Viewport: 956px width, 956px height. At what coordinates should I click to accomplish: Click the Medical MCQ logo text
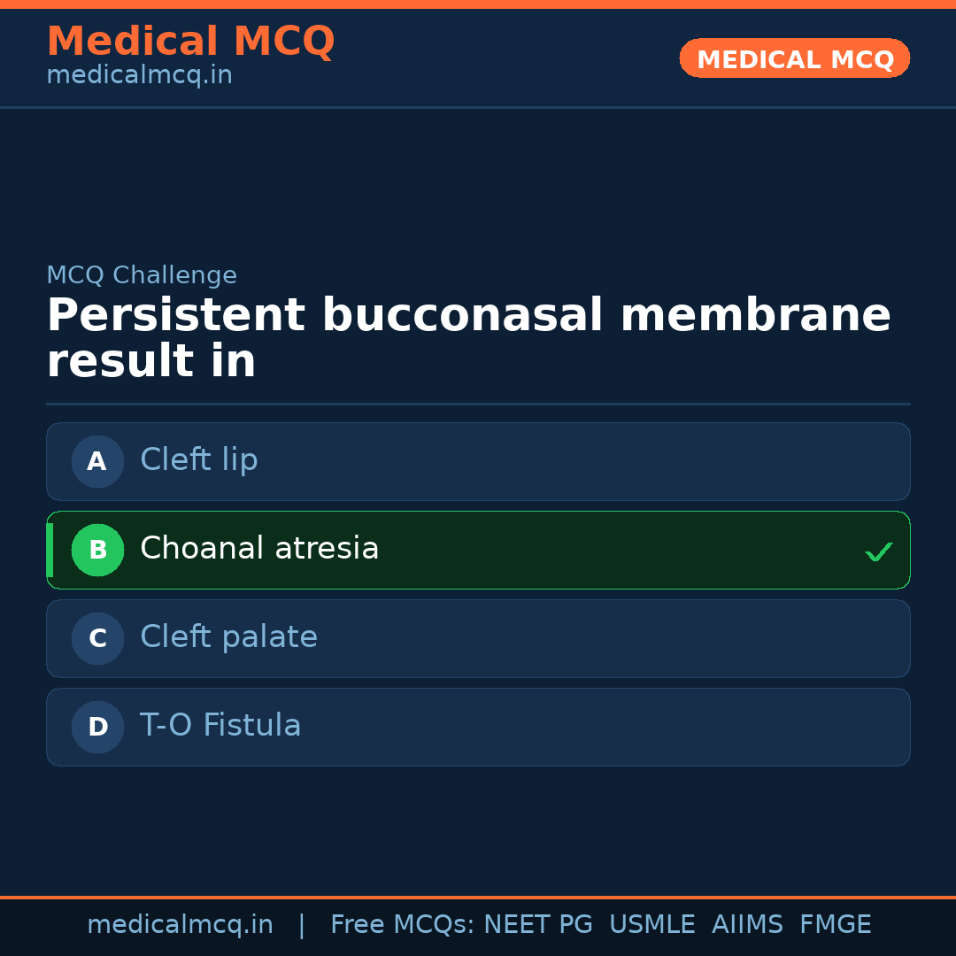tap(191, 41)
